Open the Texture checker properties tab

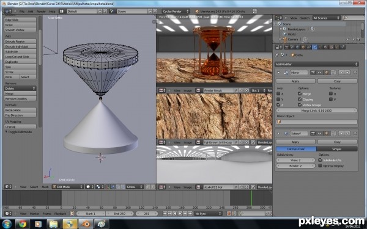[x=331, y=47]
